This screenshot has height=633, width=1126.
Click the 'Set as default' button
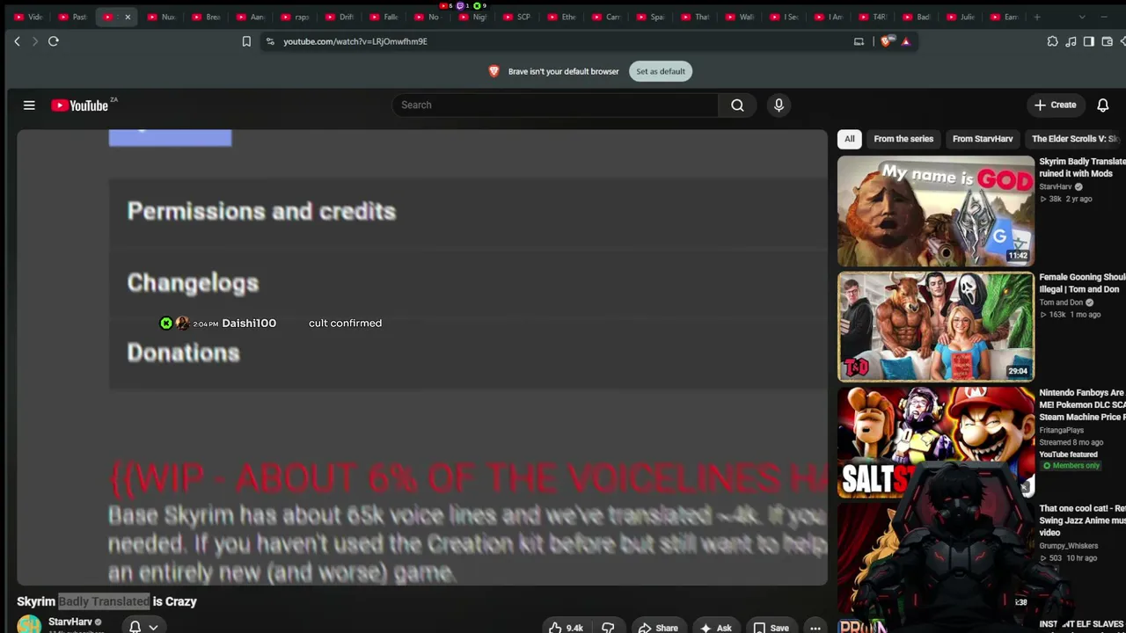click(x=661, y=71)
